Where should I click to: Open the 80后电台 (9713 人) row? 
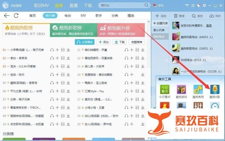coord(196,60)
